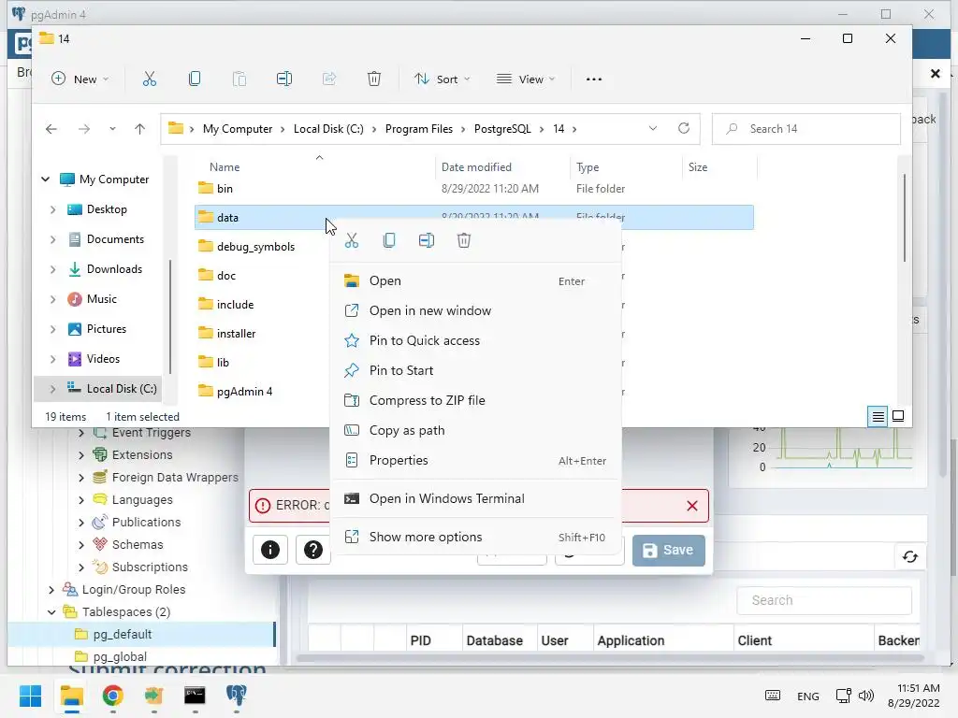Image resolution: width=958 pixels, height=718 pixels.
Task: Click the Save button in pgAdmin dialog
Action: (x=668, y=550)
